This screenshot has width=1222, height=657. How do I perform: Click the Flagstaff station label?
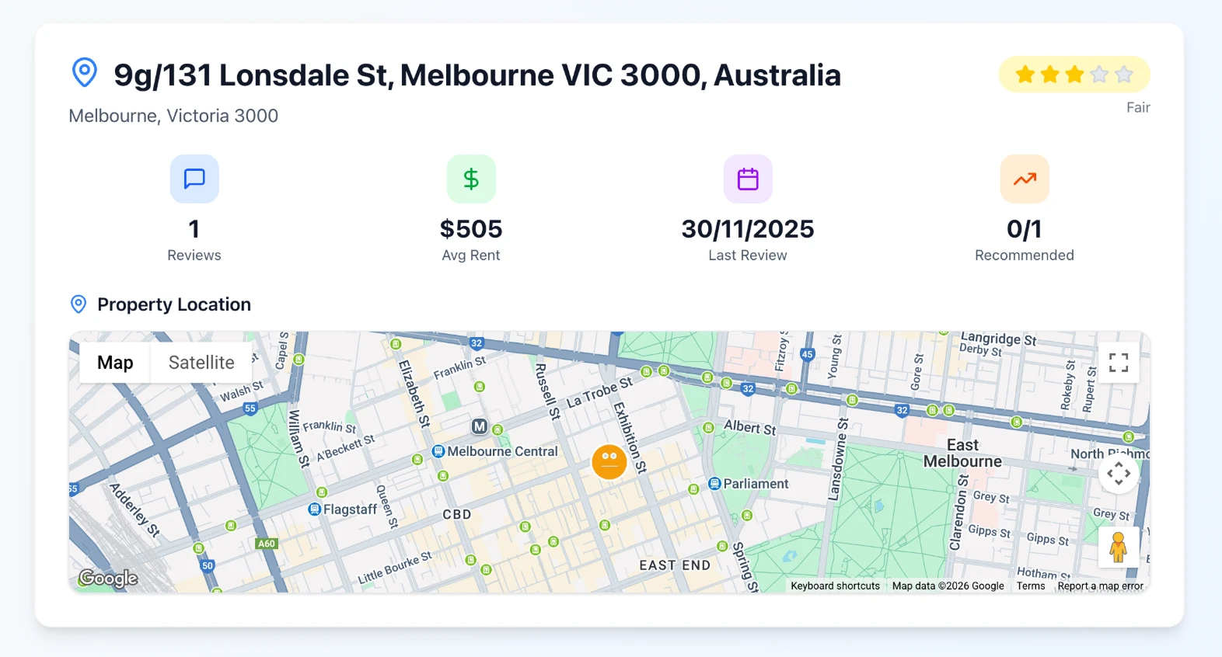point(350,509)
